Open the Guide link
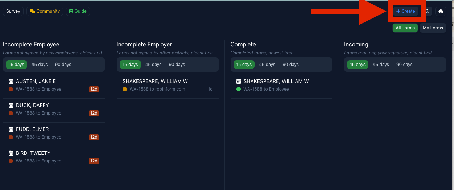 pos(78,11)
